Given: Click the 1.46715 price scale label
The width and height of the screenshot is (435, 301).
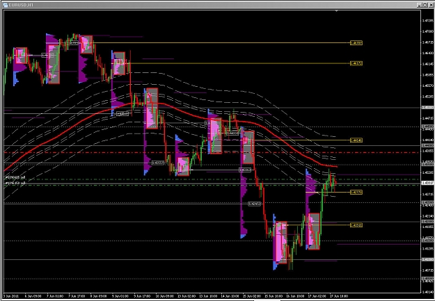Looking at the screenshot, I should tap(427, 42).
